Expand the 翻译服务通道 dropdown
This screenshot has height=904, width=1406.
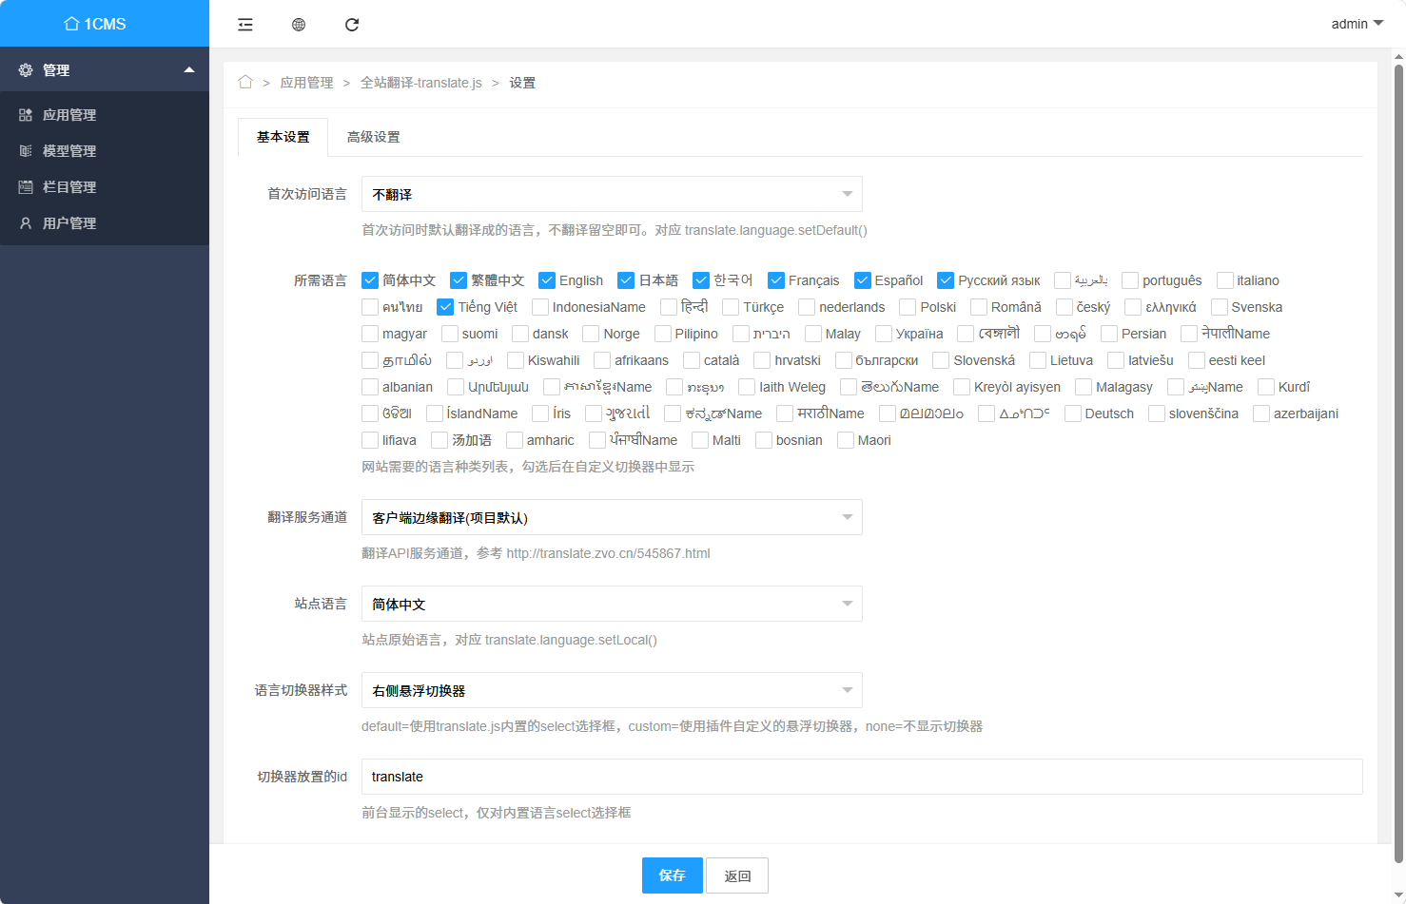point(612,518)
